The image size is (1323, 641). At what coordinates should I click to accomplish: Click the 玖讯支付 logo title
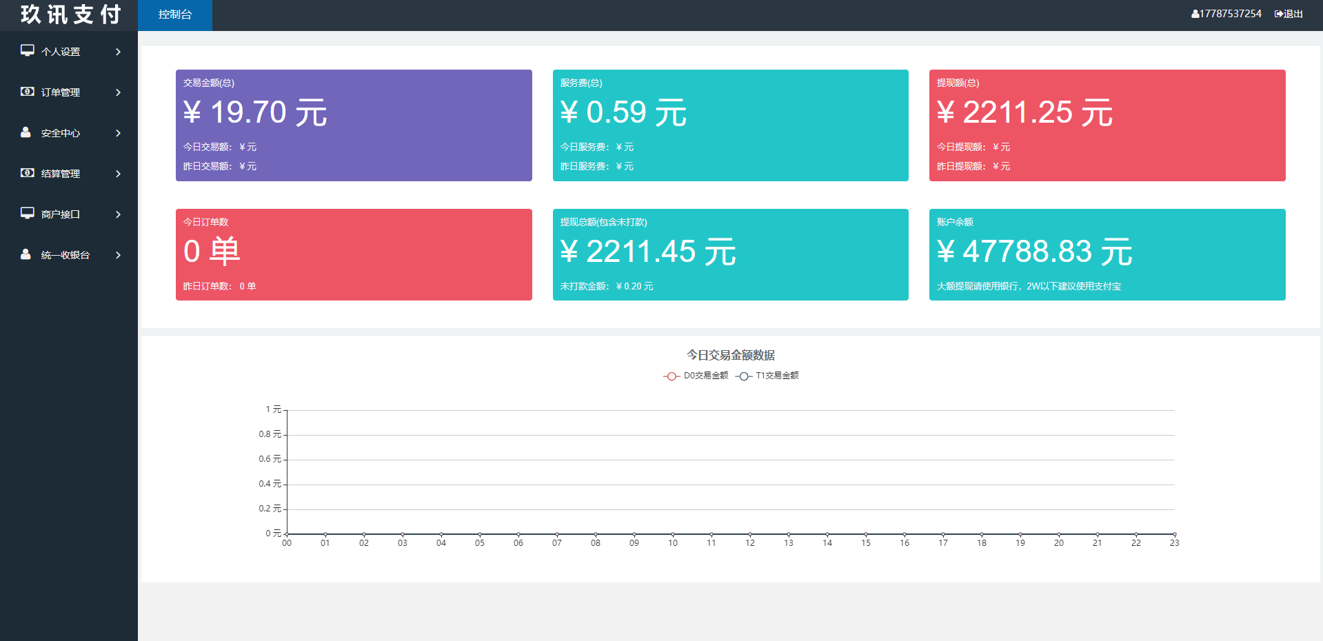click(x=70, y=14)
